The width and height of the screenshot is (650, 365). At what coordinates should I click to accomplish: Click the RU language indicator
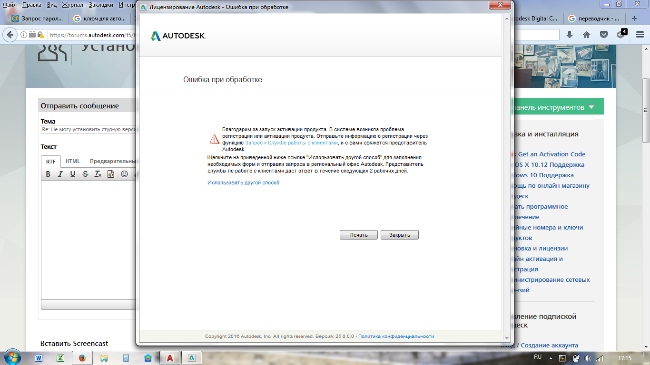538,356
